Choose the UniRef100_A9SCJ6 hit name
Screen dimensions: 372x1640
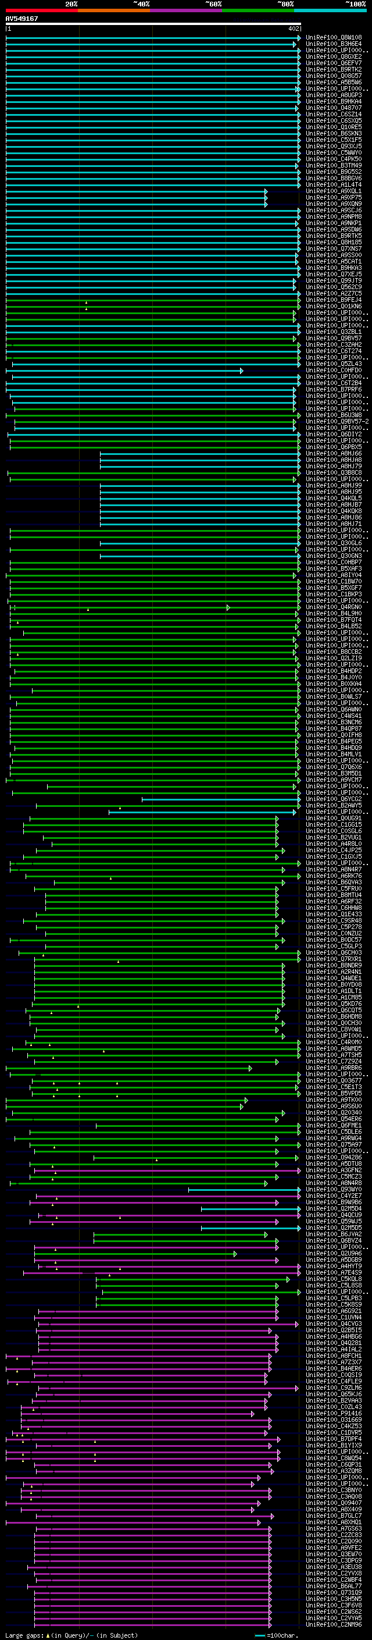pyautogui.click(x=333, y=210)
